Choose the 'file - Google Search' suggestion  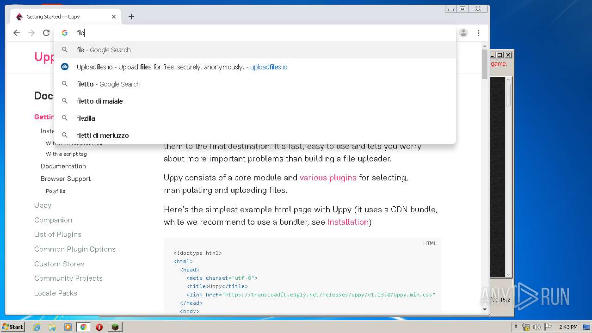point(255,50)
